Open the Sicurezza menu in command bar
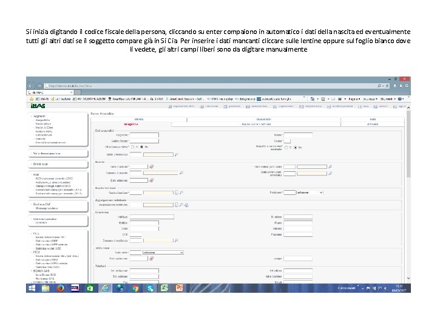This screenshot has width=437, height=328. 370,99
